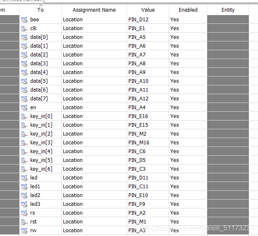Select the PIN_D12 value cell
Viewport: 258px width, 236px height.
pos(148,20)
